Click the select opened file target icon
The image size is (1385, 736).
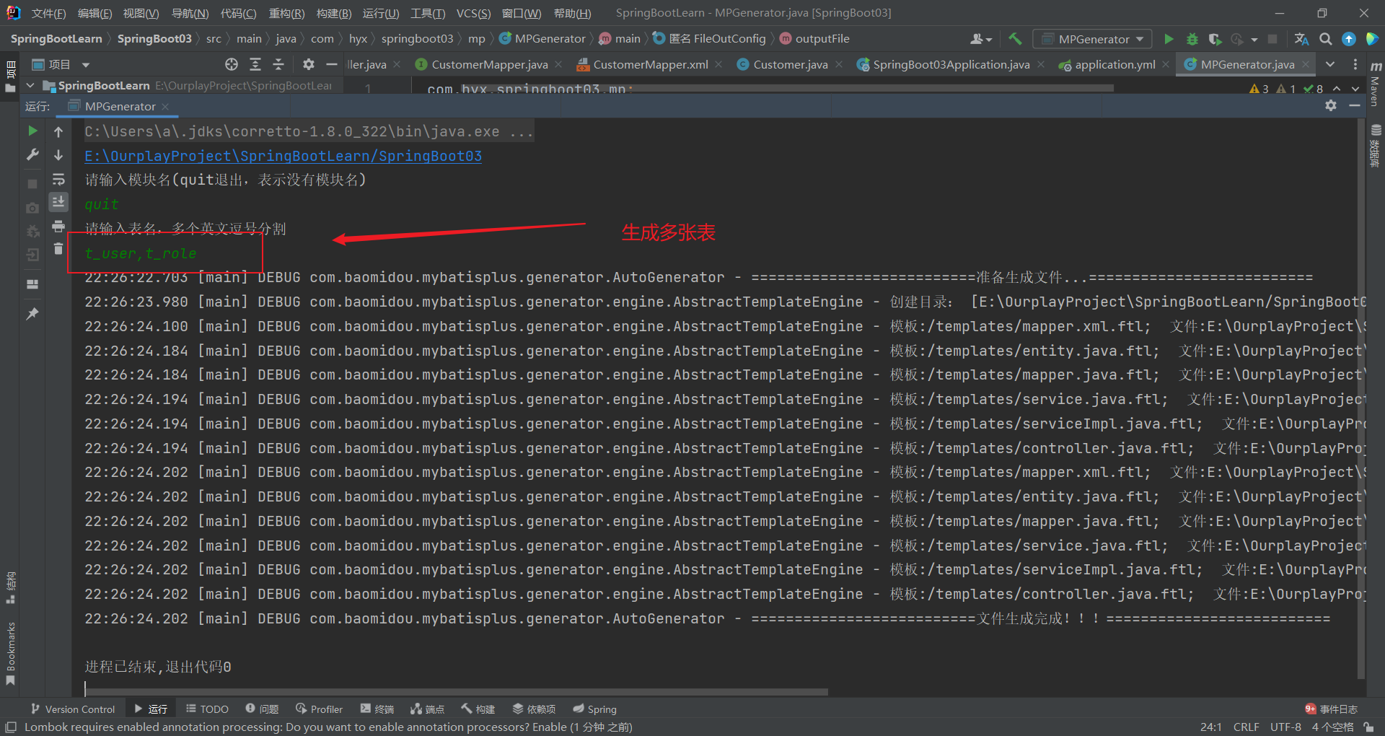click(232, 64)
